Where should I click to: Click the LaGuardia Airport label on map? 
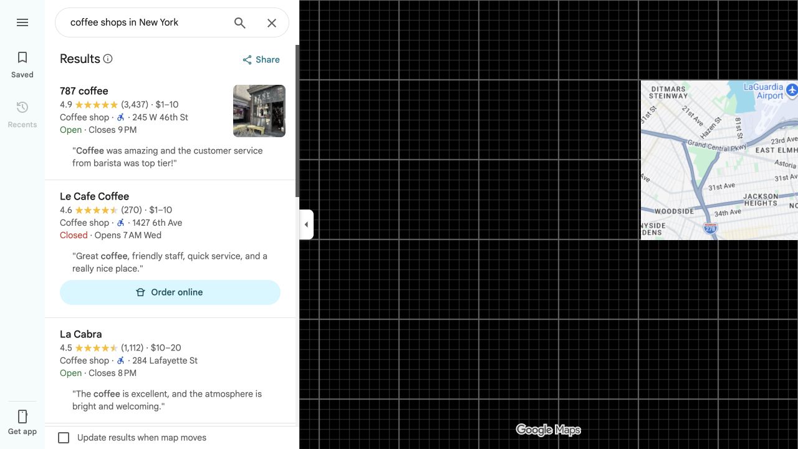coord(764,91)
